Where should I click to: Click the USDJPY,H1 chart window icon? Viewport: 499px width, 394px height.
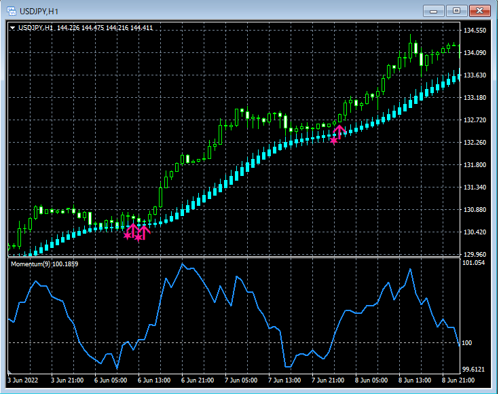tap(12, 11)
